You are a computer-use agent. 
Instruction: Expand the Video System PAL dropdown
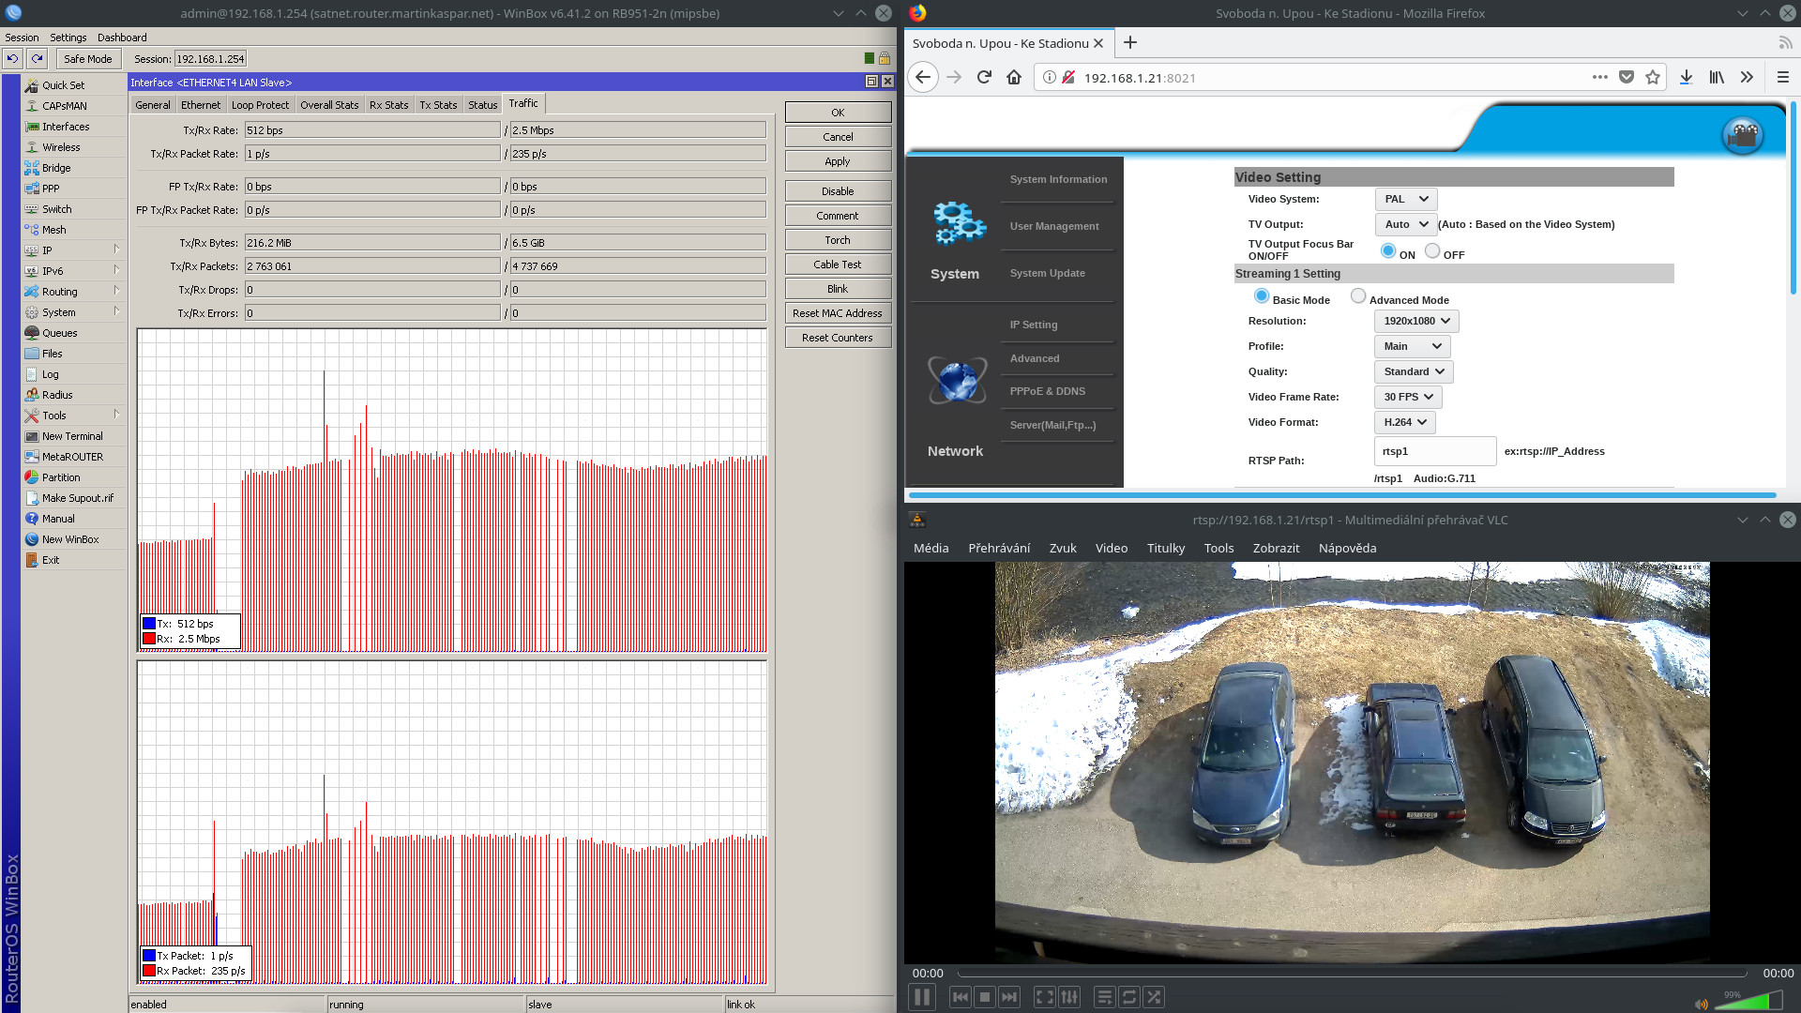point(1406,199)
